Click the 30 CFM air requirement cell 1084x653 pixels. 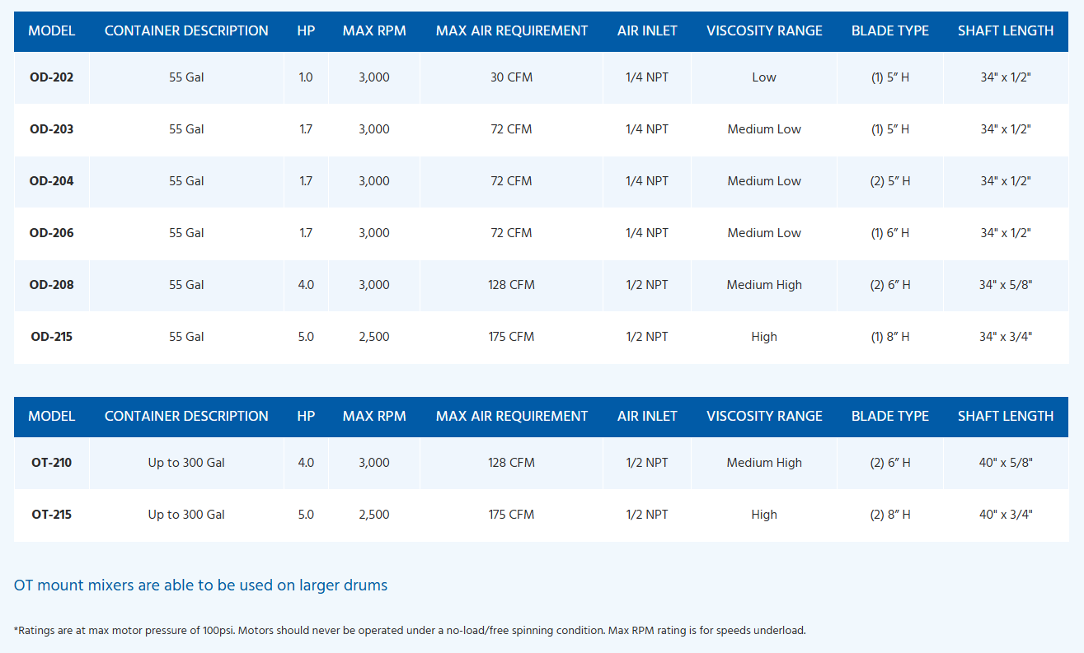point(511,77)
